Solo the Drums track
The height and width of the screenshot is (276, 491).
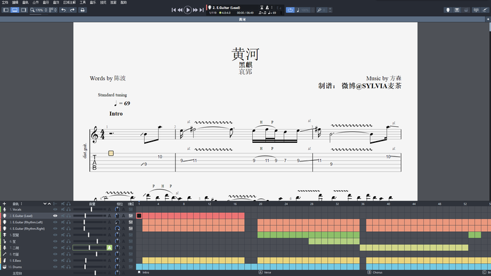click(x=68, y=267)
